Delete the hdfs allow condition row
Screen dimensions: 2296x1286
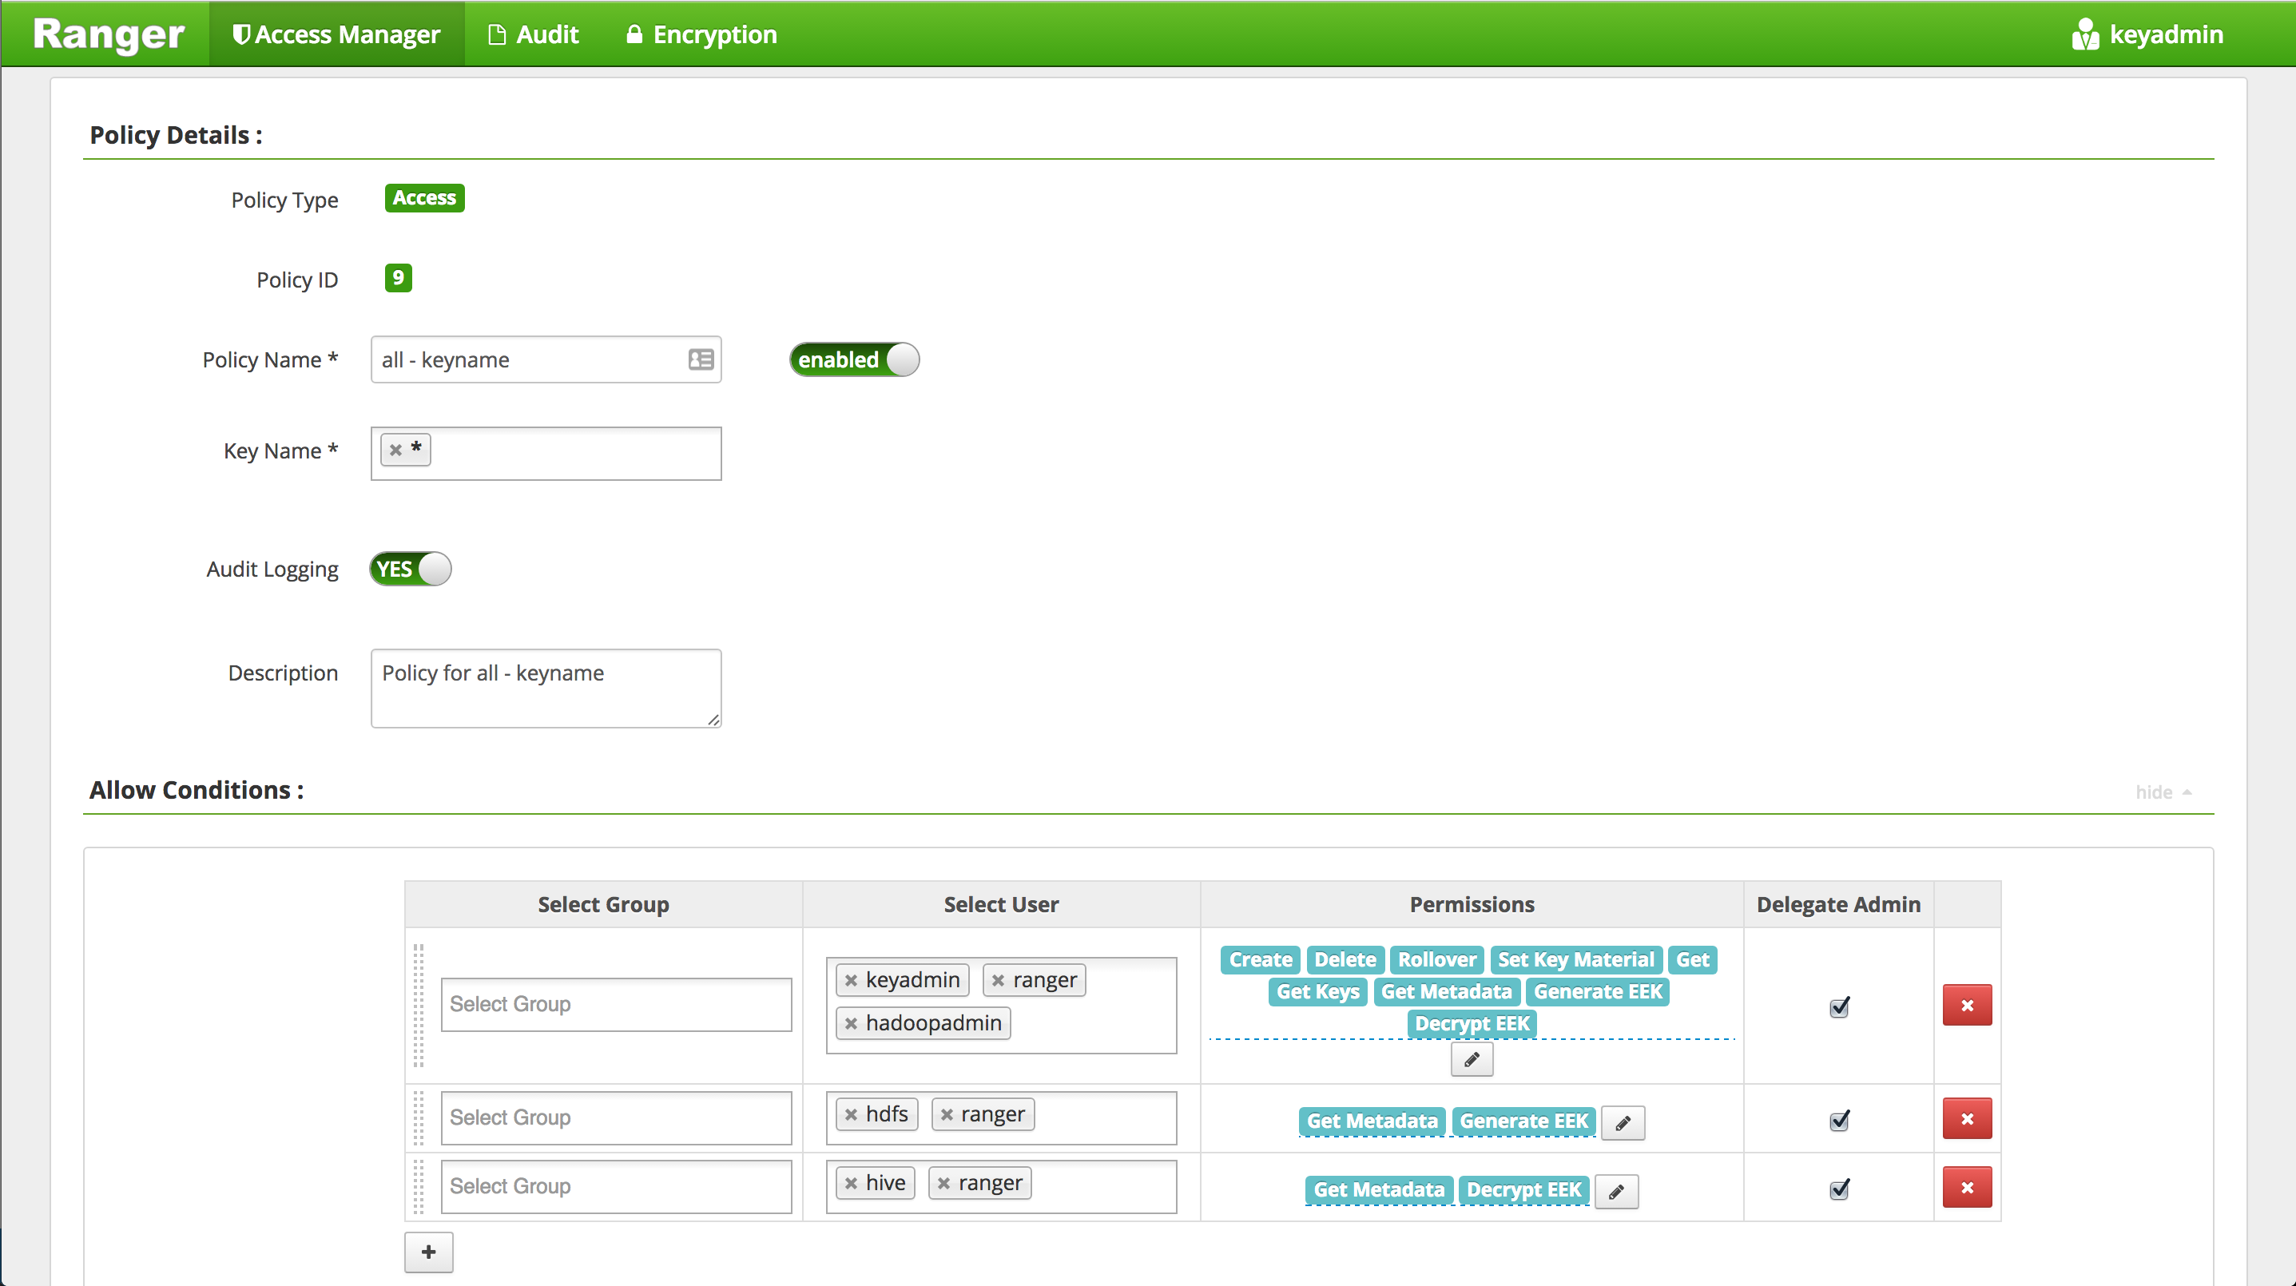pyautogui.click(x=1967, y=1118)
